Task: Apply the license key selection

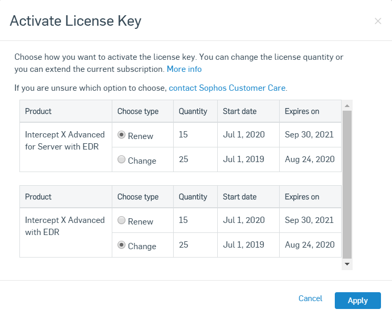Action: [358, 301]
